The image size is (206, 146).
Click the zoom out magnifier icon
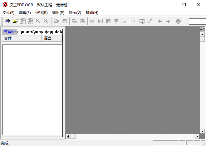(x=46, y=21)
